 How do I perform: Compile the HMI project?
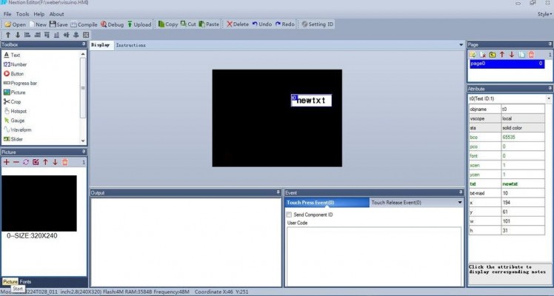point(84,24)
